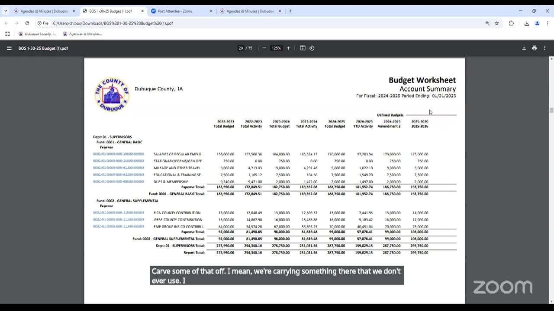Open account link 0002-01-9000-000-11100-00000

pos(118,219)
